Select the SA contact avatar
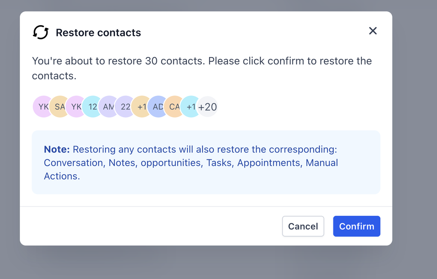 (59, 107)
